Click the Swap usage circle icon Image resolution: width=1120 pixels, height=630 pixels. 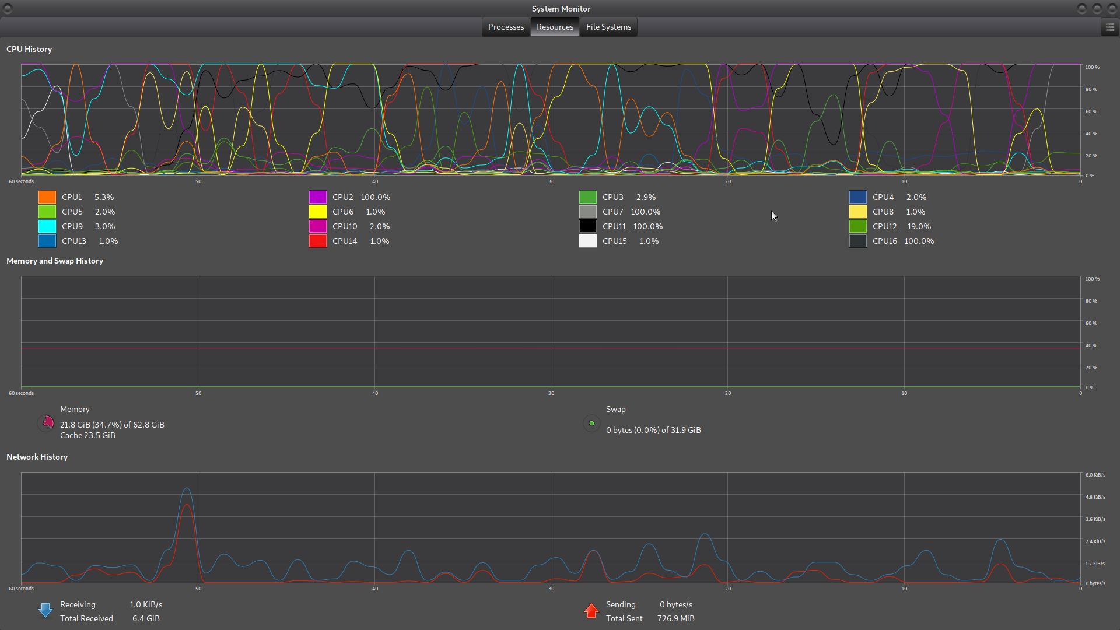tap(591, 423)
